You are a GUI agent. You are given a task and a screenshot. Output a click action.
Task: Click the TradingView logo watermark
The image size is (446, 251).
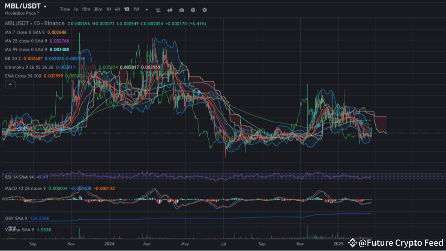tap(12, 229)
